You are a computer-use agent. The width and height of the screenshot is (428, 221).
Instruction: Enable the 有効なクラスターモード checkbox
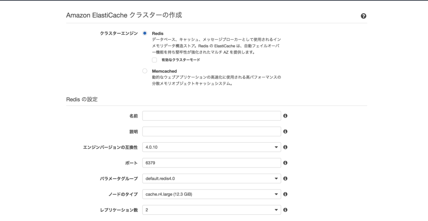tap(155, 60)
